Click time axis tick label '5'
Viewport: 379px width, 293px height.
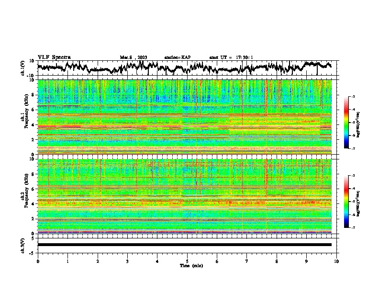point(187,261)
